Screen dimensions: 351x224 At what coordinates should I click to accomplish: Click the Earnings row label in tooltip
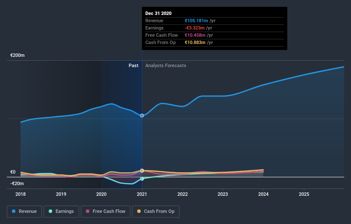coord(154,28)
